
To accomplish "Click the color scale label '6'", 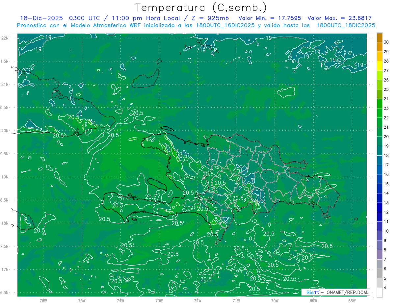I will tap(385, 269).
